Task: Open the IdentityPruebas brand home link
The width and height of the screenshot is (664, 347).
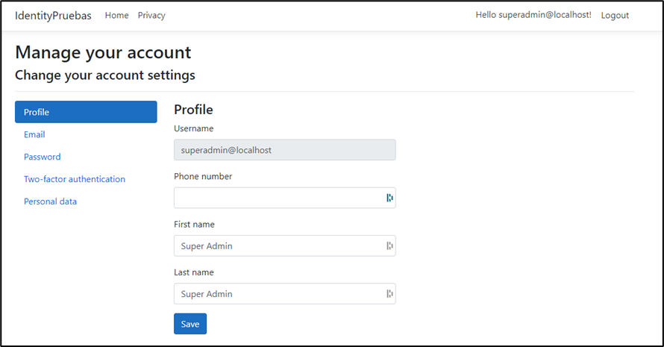Action: click(x=53, y=16)
